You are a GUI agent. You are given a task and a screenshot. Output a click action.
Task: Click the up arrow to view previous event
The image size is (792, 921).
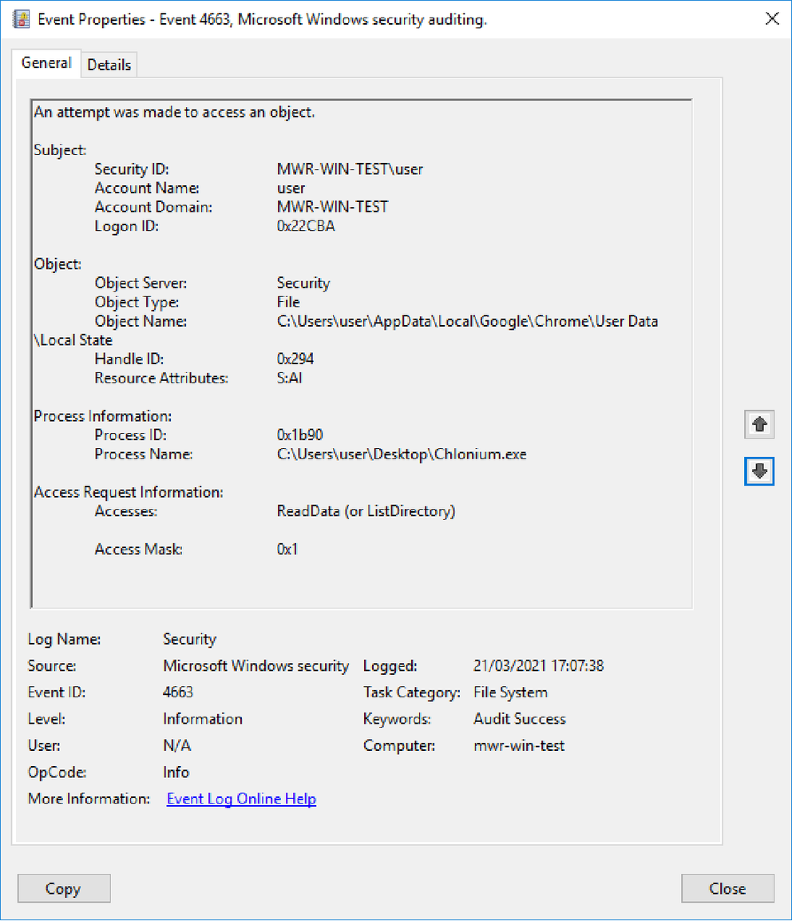coord(758,424)
